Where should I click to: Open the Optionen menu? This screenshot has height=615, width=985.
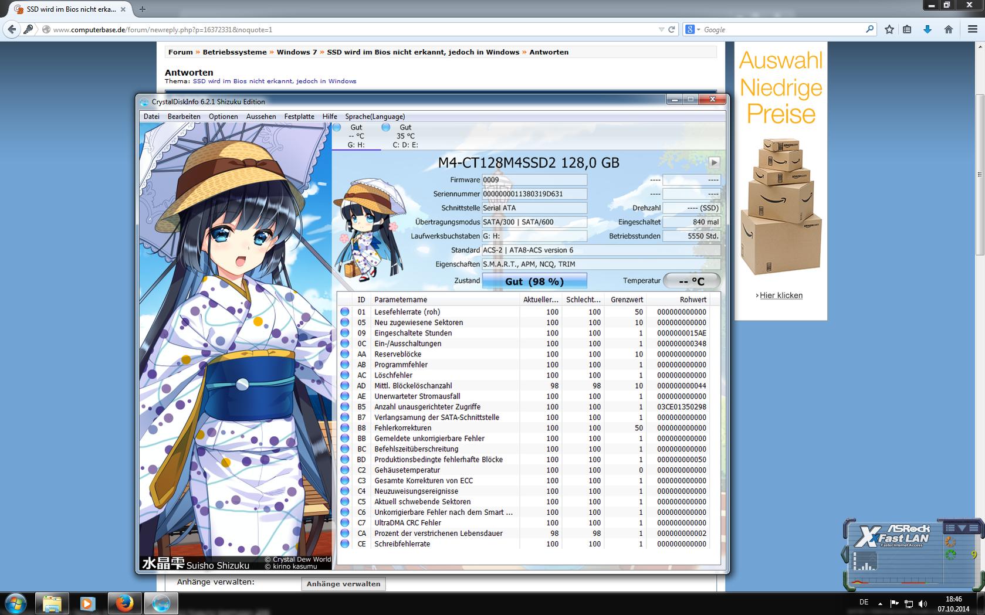point(223,117)
